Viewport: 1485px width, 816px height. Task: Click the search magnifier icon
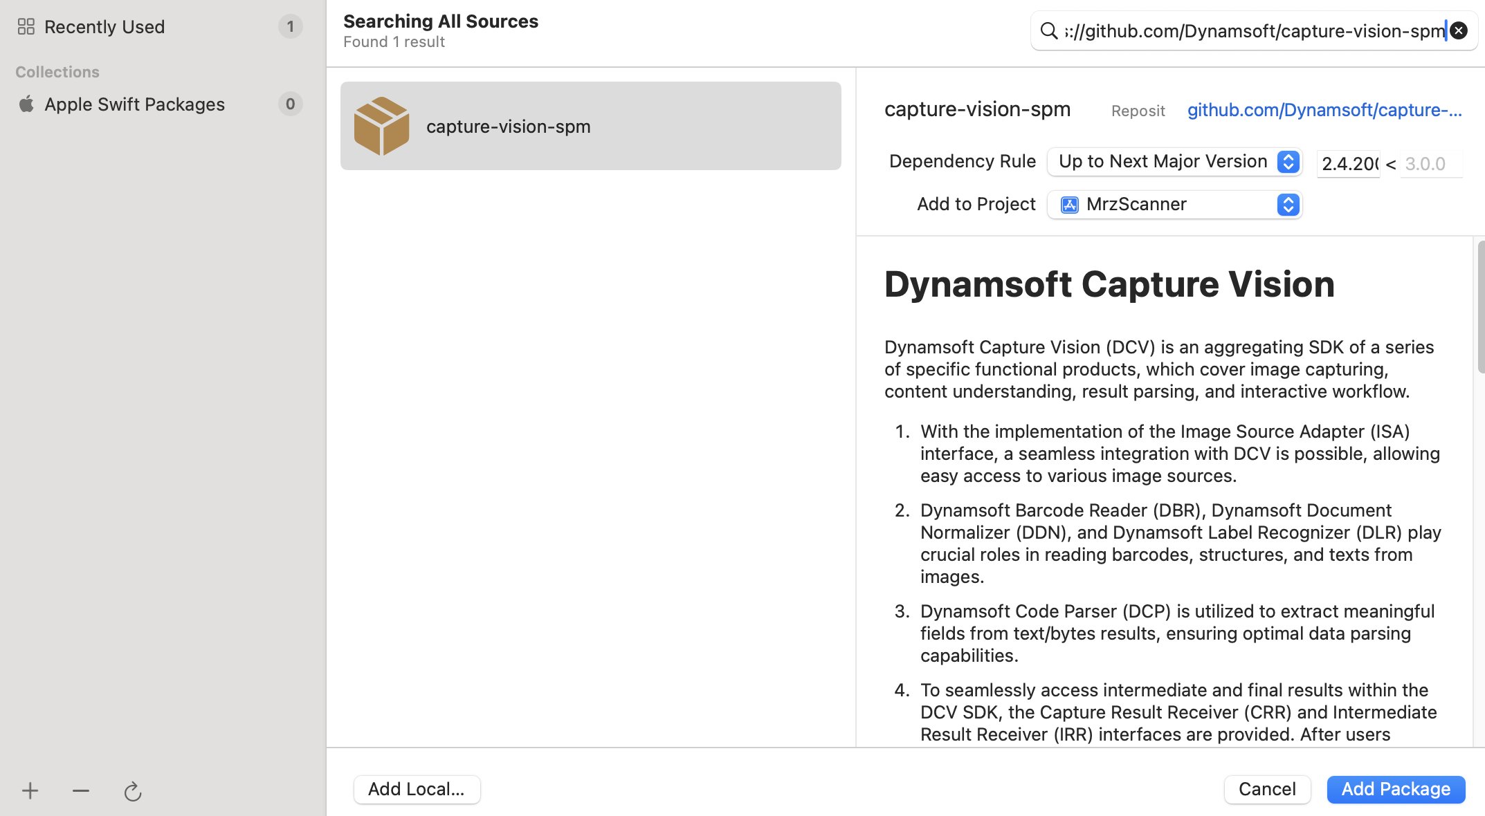1049,31
